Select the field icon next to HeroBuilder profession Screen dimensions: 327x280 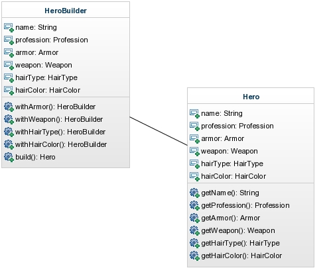click(9, 40)
